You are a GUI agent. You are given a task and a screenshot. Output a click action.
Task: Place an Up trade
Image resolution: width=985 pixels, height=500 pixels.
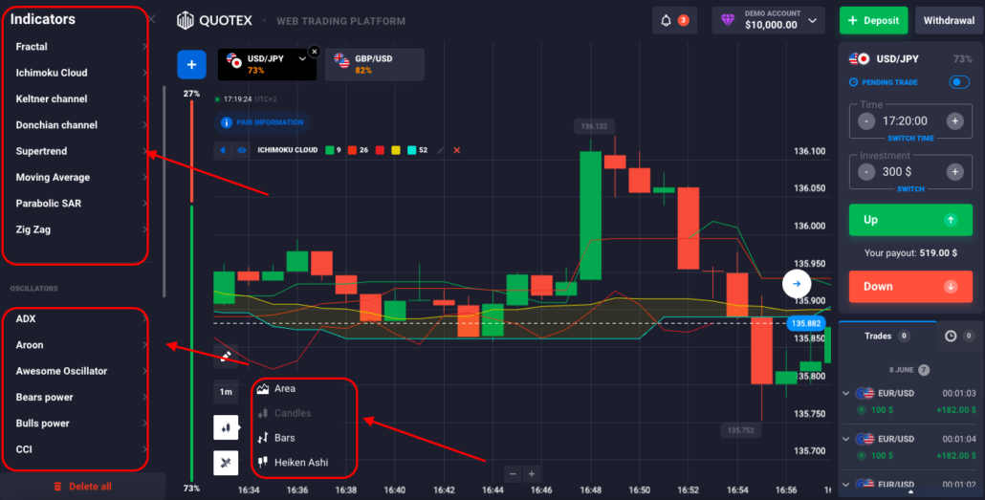pos(910,220)
